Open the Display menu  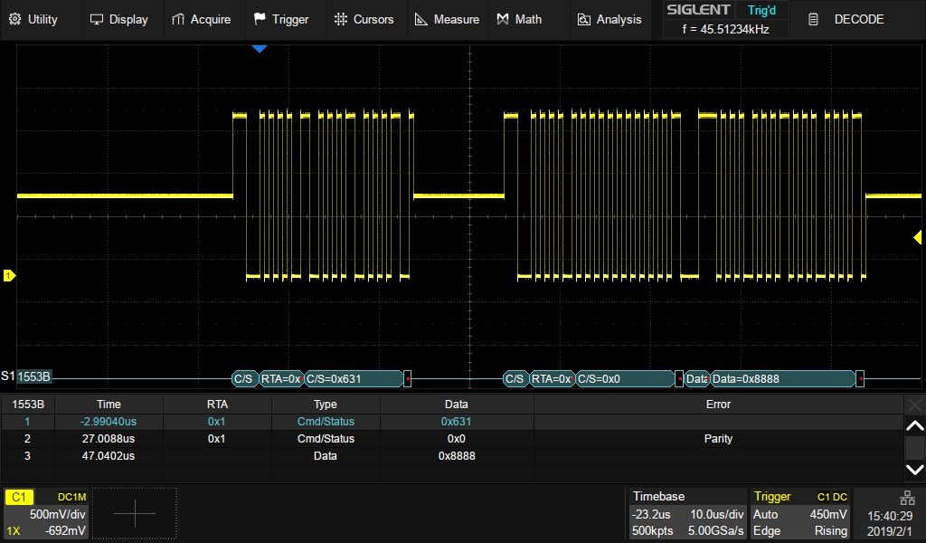119,19
